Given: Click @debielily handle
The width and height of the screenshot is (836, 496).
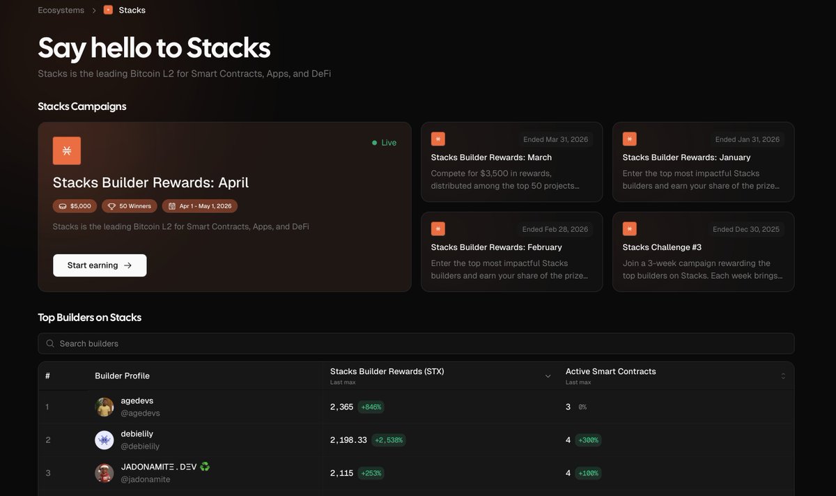Looking at the screenshot, I should point(140,447).
